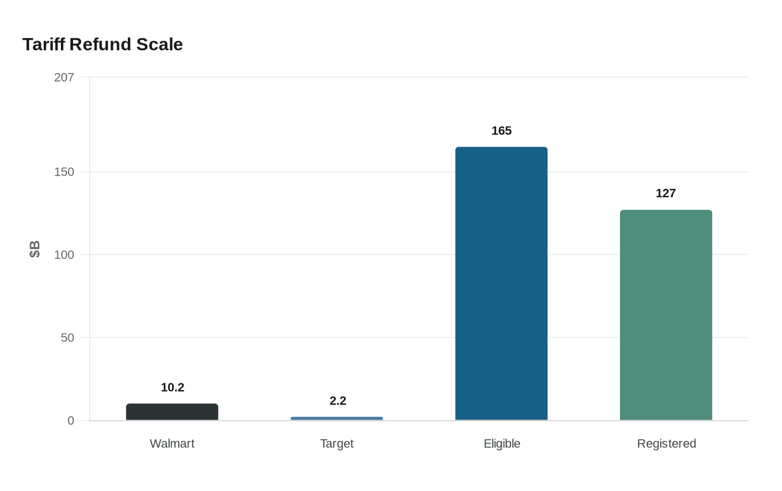This screenshot has height=491, width=782.
Task: Select the 127 data label
Action: 666,193
